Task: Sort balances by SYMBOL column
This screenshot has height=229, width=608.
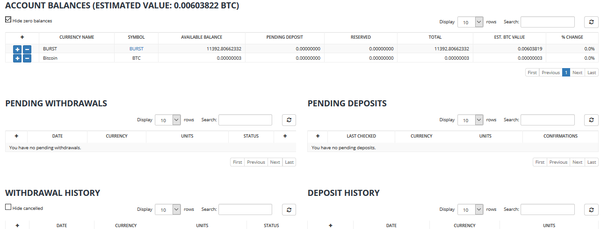Action: 137,37
